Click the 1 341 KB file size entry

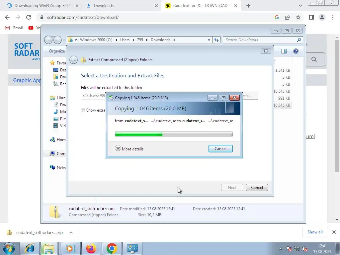283,70
